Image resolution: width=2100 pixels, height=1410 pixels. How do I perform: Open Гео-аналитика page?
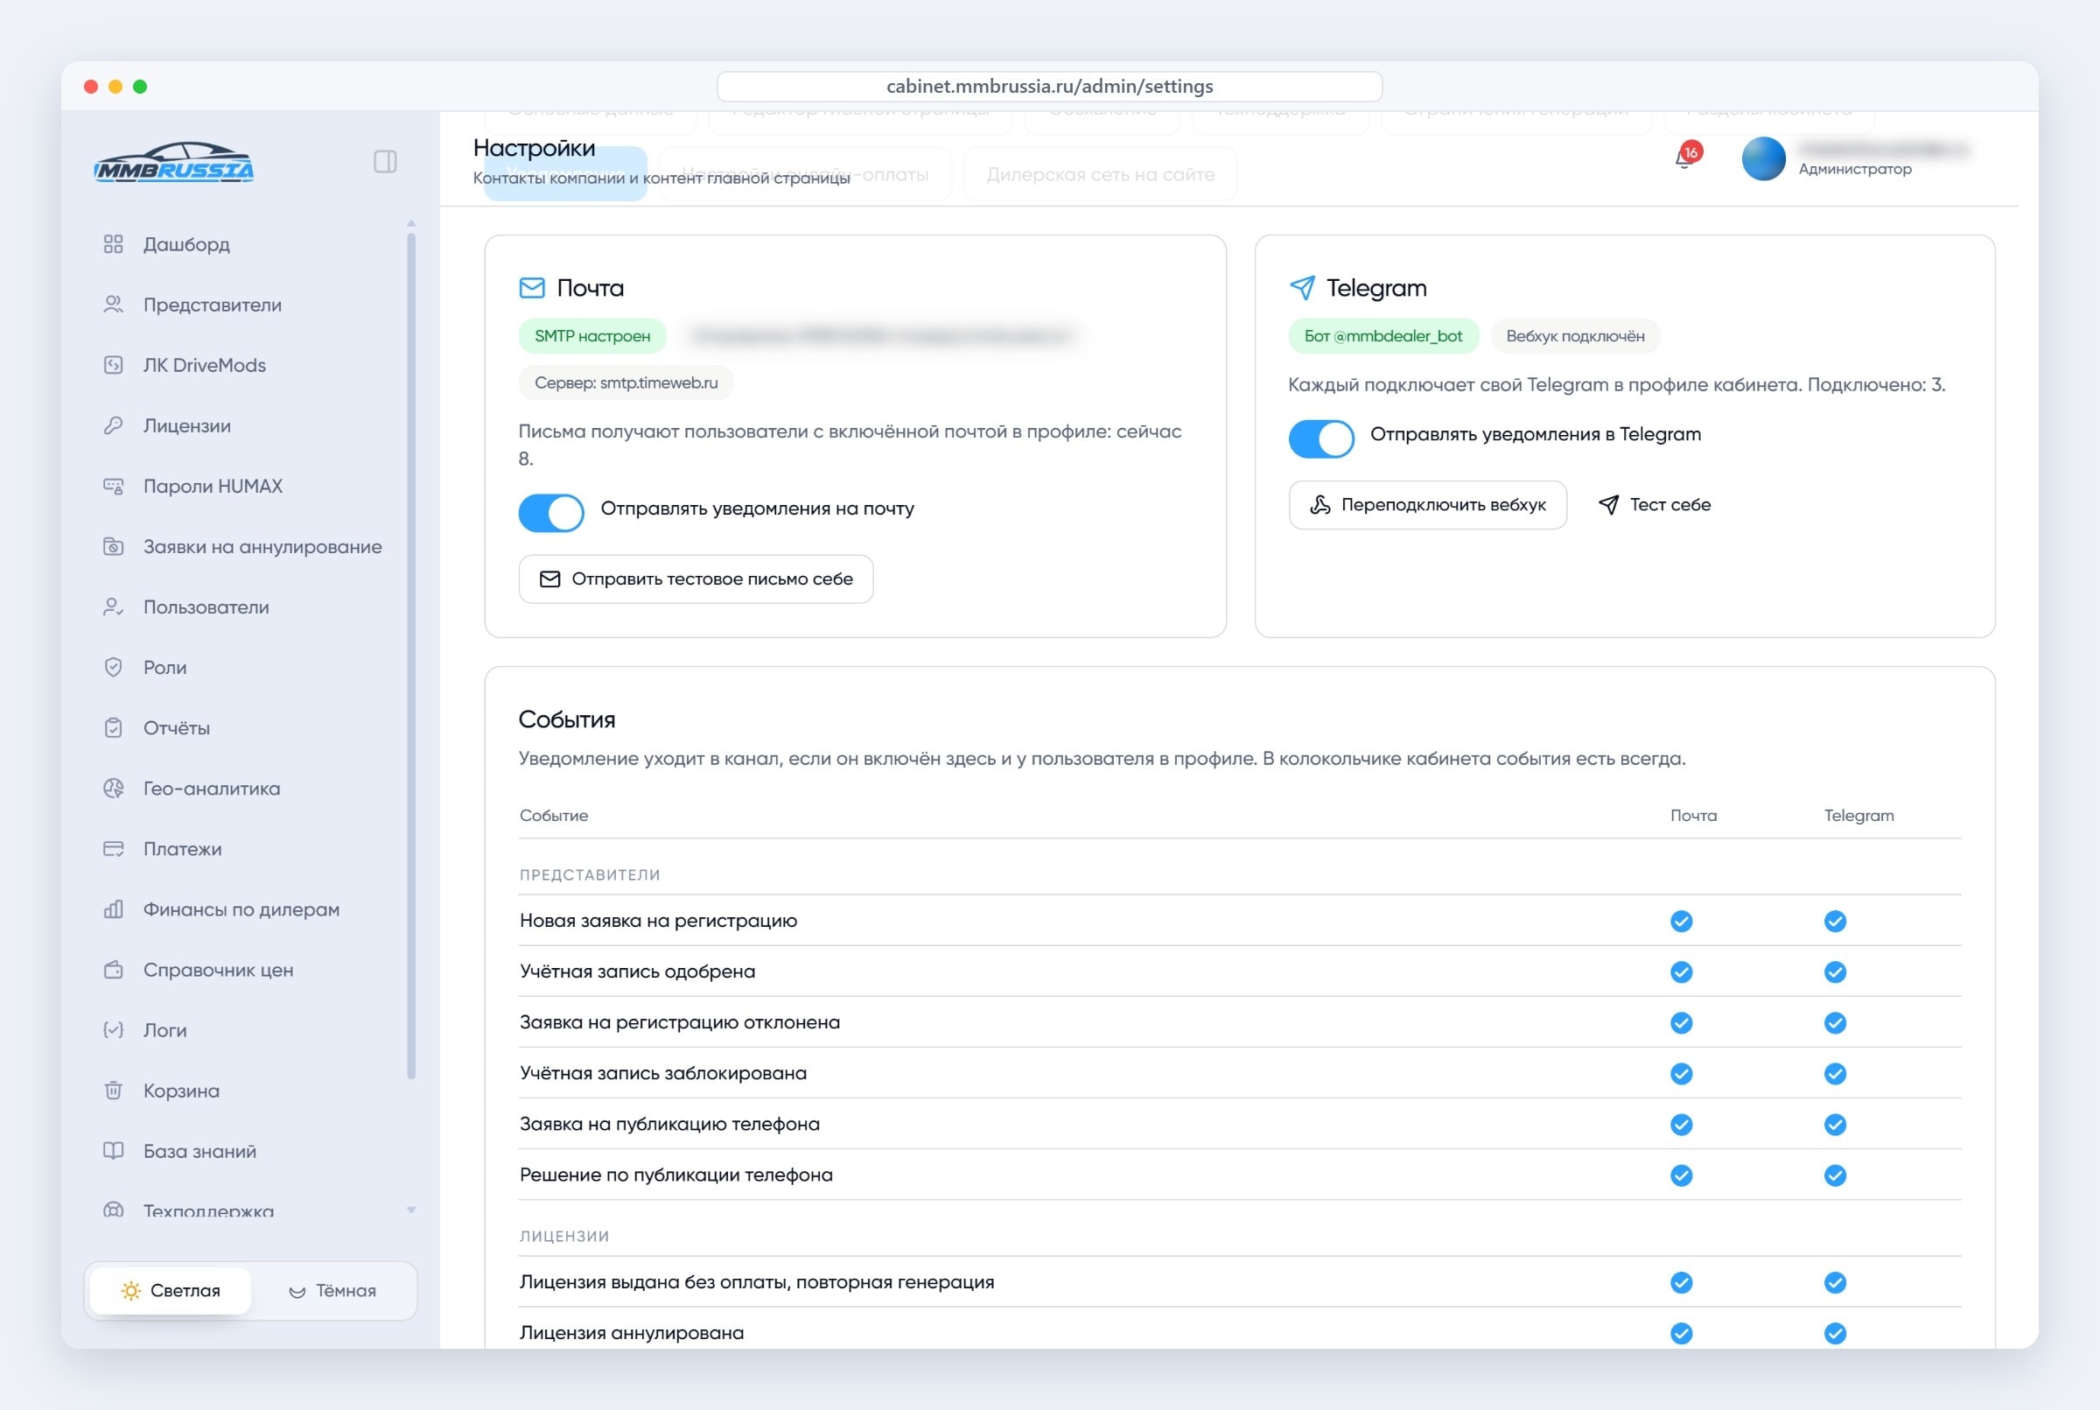(x=211, y=789)
